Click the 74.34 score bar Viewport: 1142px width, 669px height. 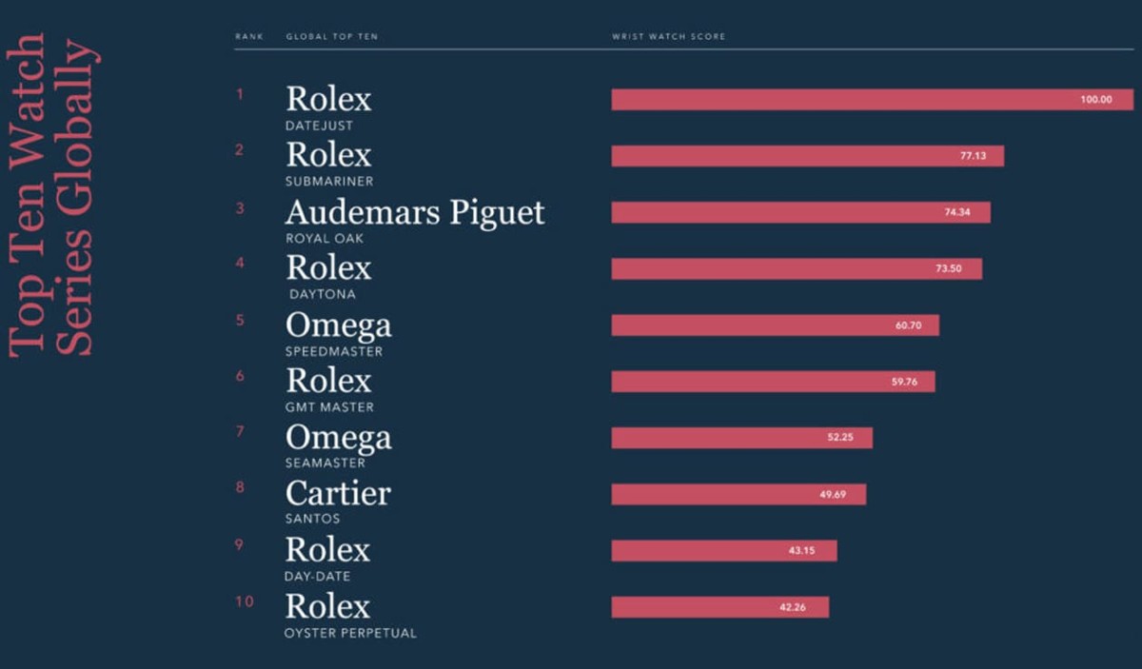800,212
